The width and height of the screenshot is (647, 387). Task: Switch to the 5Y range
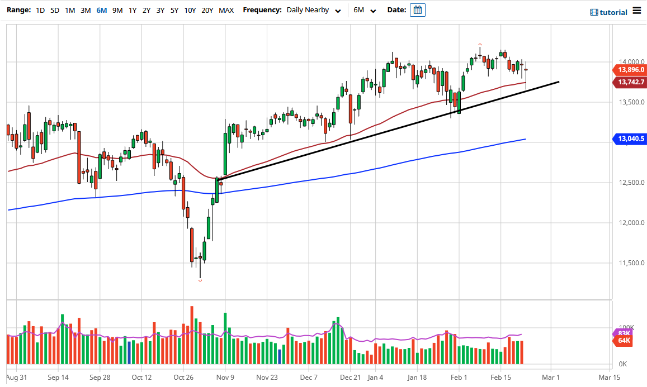tap(174, 9)
